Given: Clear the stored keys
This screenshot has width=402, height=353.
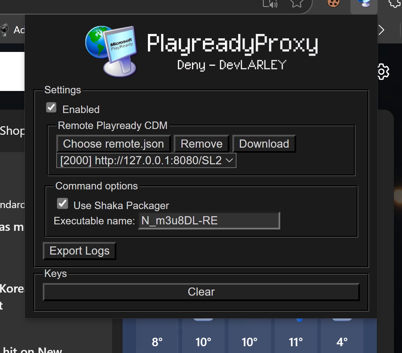Looking at the screenshot, I should click(x=201, y=292).
